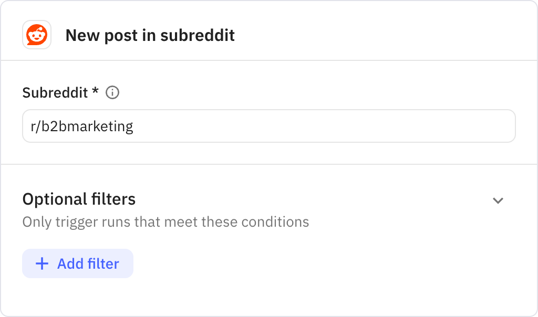Viewport: 538px width, 317px height.
Task: Click the required asterisk next to Subreddit
Action: click(x=96, y=92)
